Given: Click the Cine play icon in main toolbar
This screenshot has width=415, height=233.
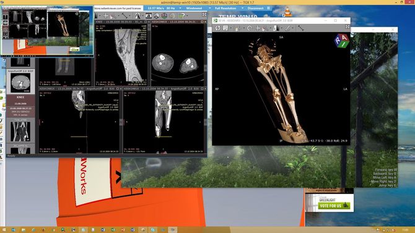Looking at the screenshot, I should (x=149, y=16).
